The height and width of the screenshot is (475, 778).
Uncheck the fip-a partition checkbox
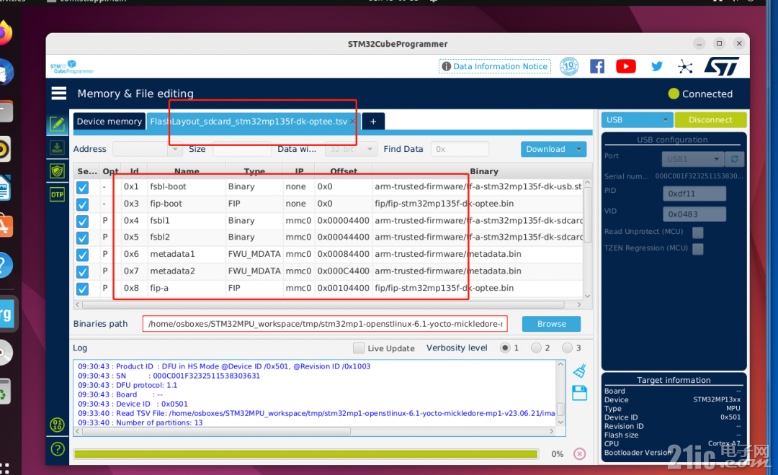82,289
